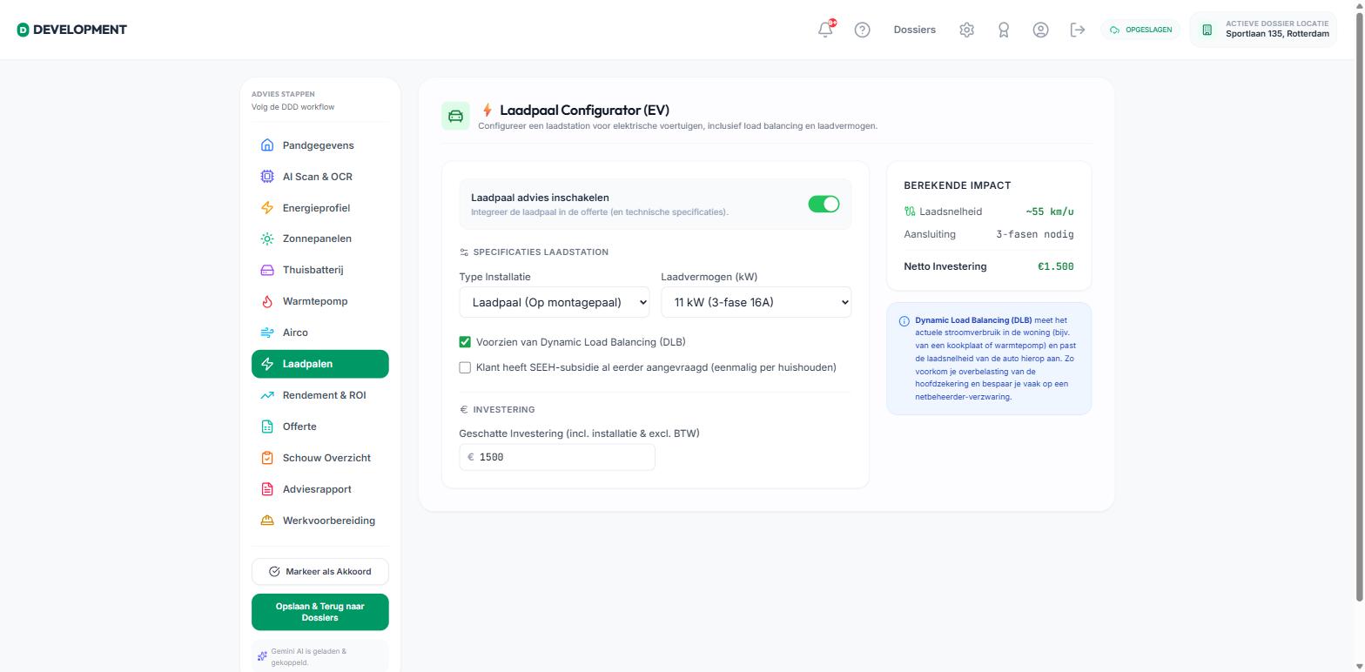Screen dimensions: 1365x672
Task: Click the lightning icon next to Energieprofiel
Action: click(x=267, y=208)
